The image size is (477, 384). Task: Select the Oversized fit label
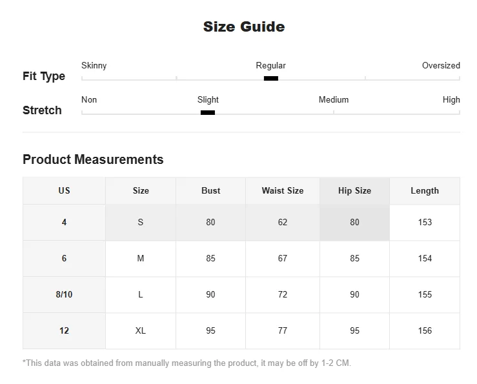click(x=441, y=65)
